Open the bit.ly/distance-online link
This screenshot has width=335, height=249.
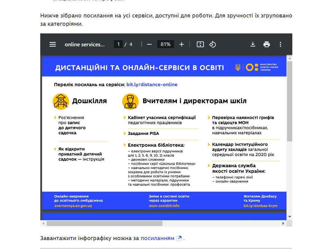click(152, 85)
